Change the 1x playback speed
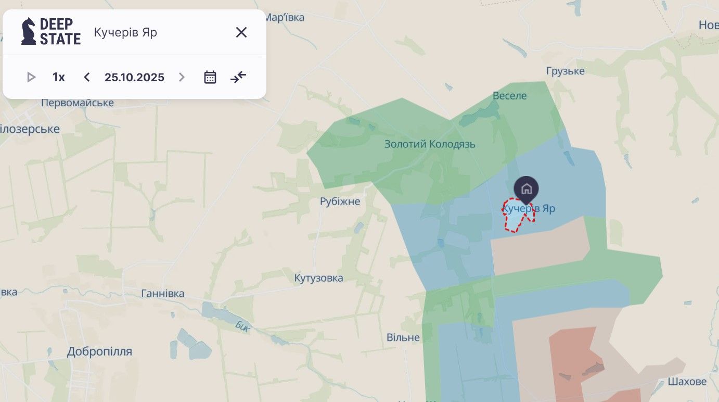The width and height of the screenshot is (719, 402). pyautogui.click(x=59, y=78)
